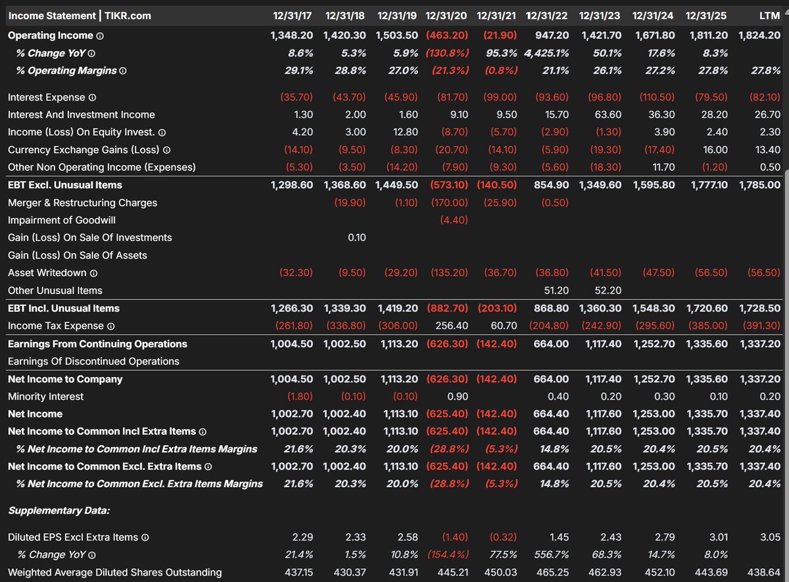
Task: Click EBT Incl. Unusual Items value (882.70)
Action: tap(448, 308)
